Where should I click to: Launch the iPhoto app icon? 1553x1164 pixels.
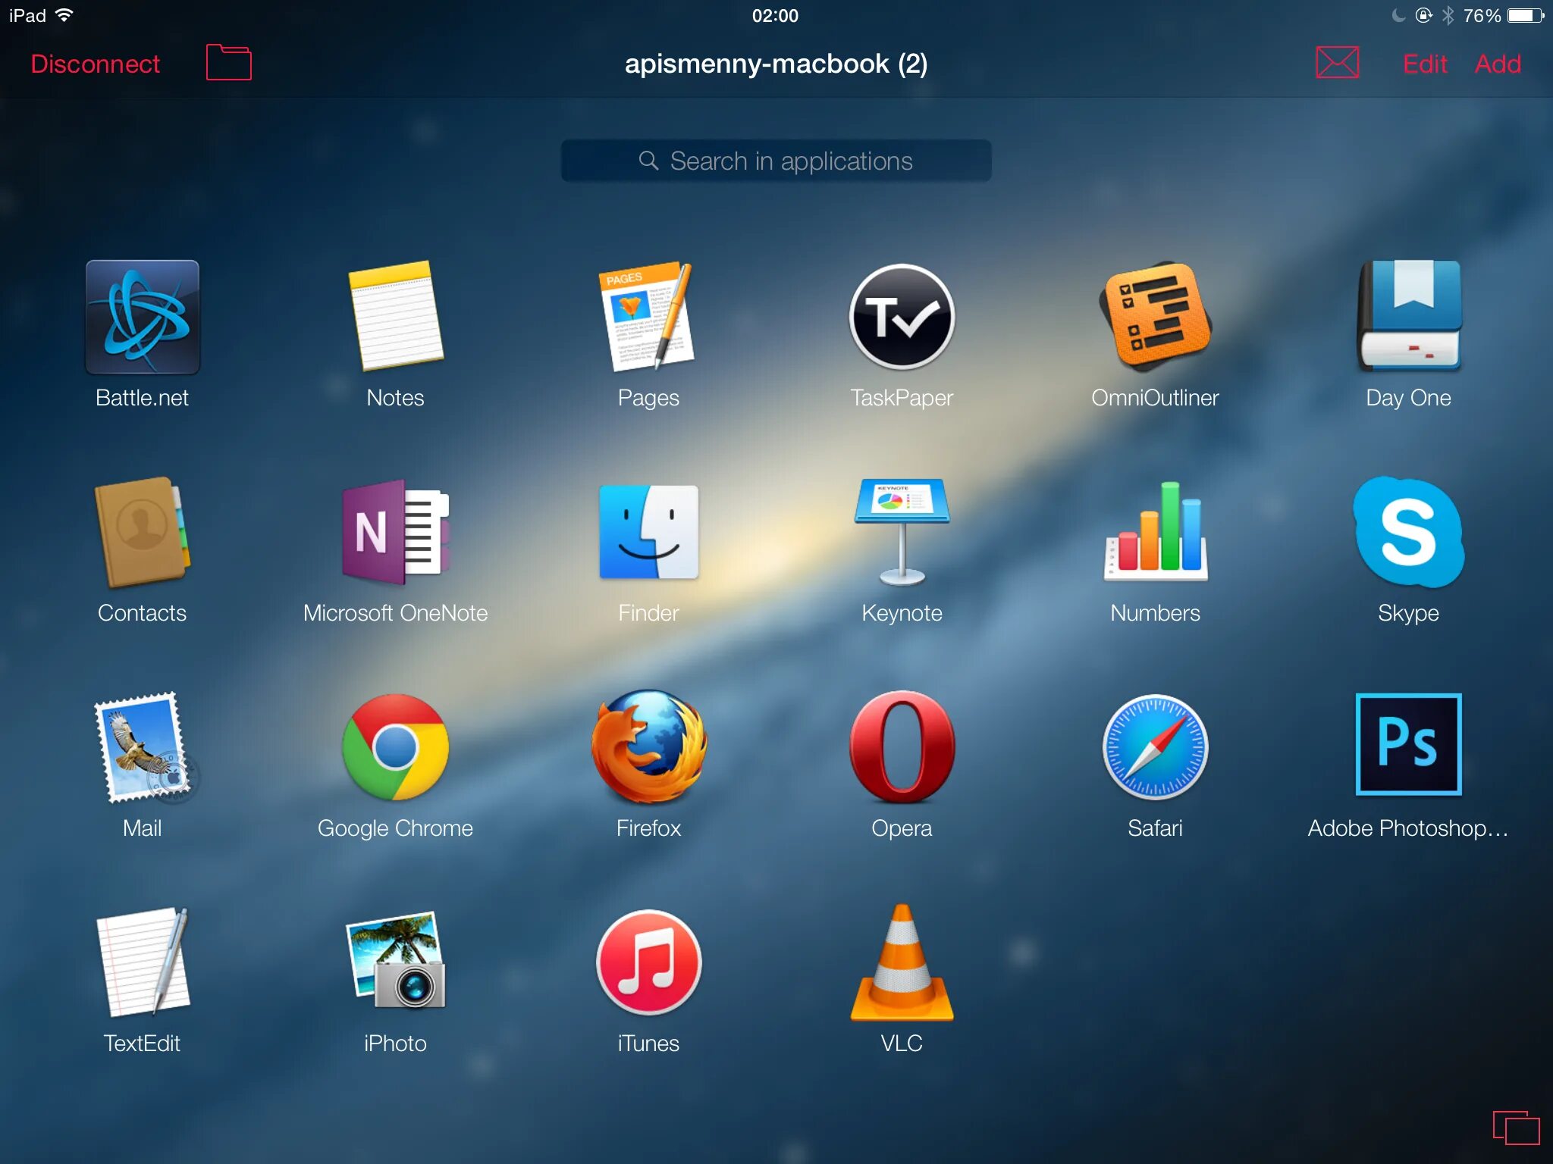coord(396,960)
